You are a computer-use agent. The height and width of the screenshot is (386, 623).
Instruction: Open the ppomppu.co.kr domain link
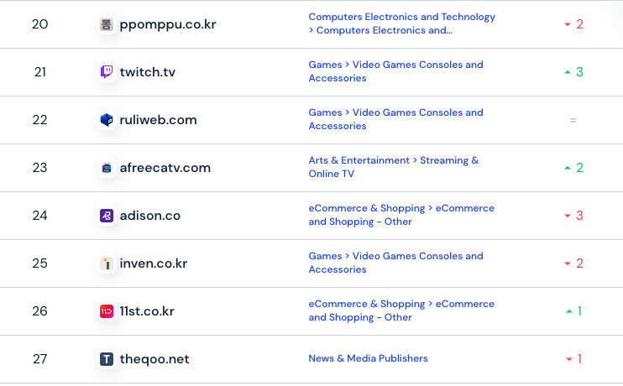click(x=168, y=24)
